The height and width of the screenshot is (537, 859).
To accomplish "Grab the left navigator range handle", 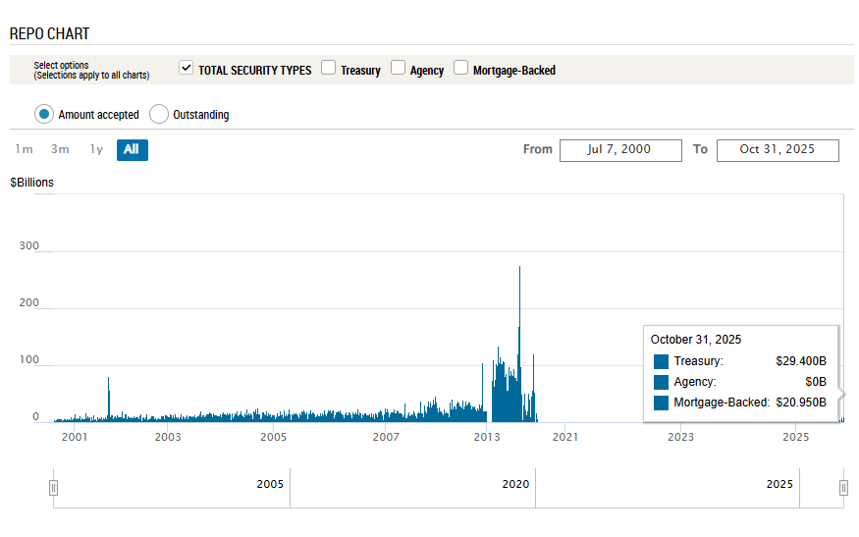I will pos(54,488).
